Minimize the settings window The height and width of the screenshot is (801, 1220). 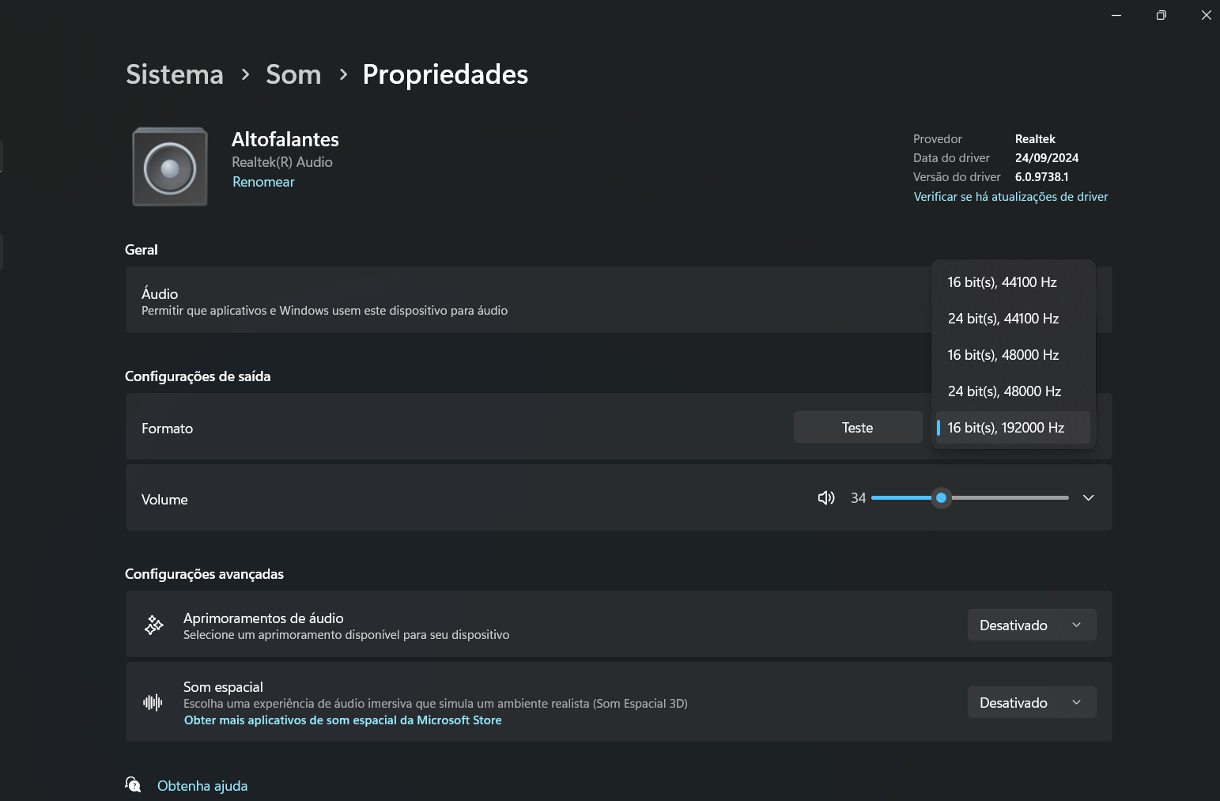1116,15
